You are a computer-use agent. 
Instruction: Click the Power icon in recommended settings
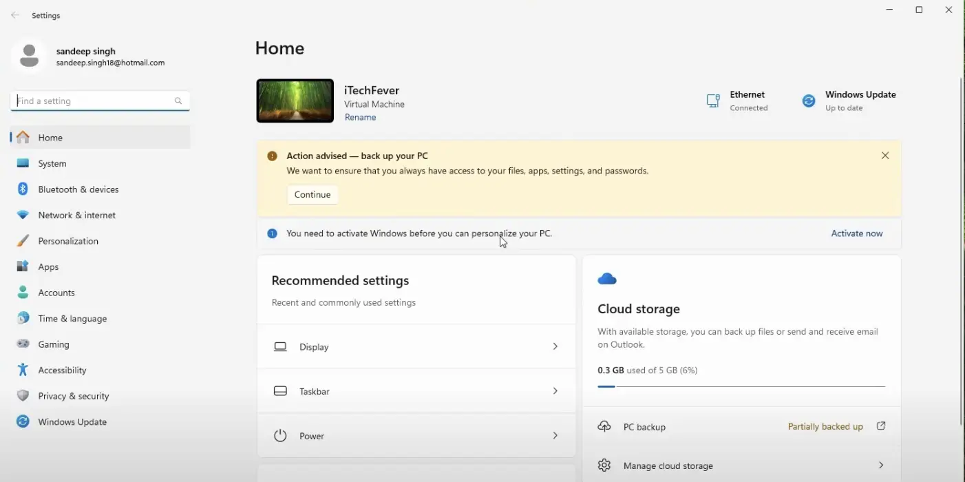[280, 435]
